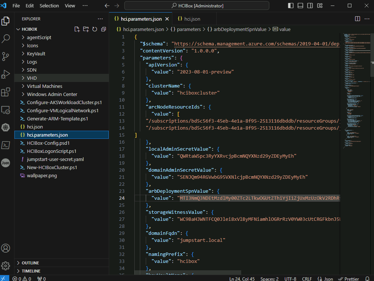Change indentation via Spaces: 2
The image size is (374, 281).
click(x=269, y=279)
